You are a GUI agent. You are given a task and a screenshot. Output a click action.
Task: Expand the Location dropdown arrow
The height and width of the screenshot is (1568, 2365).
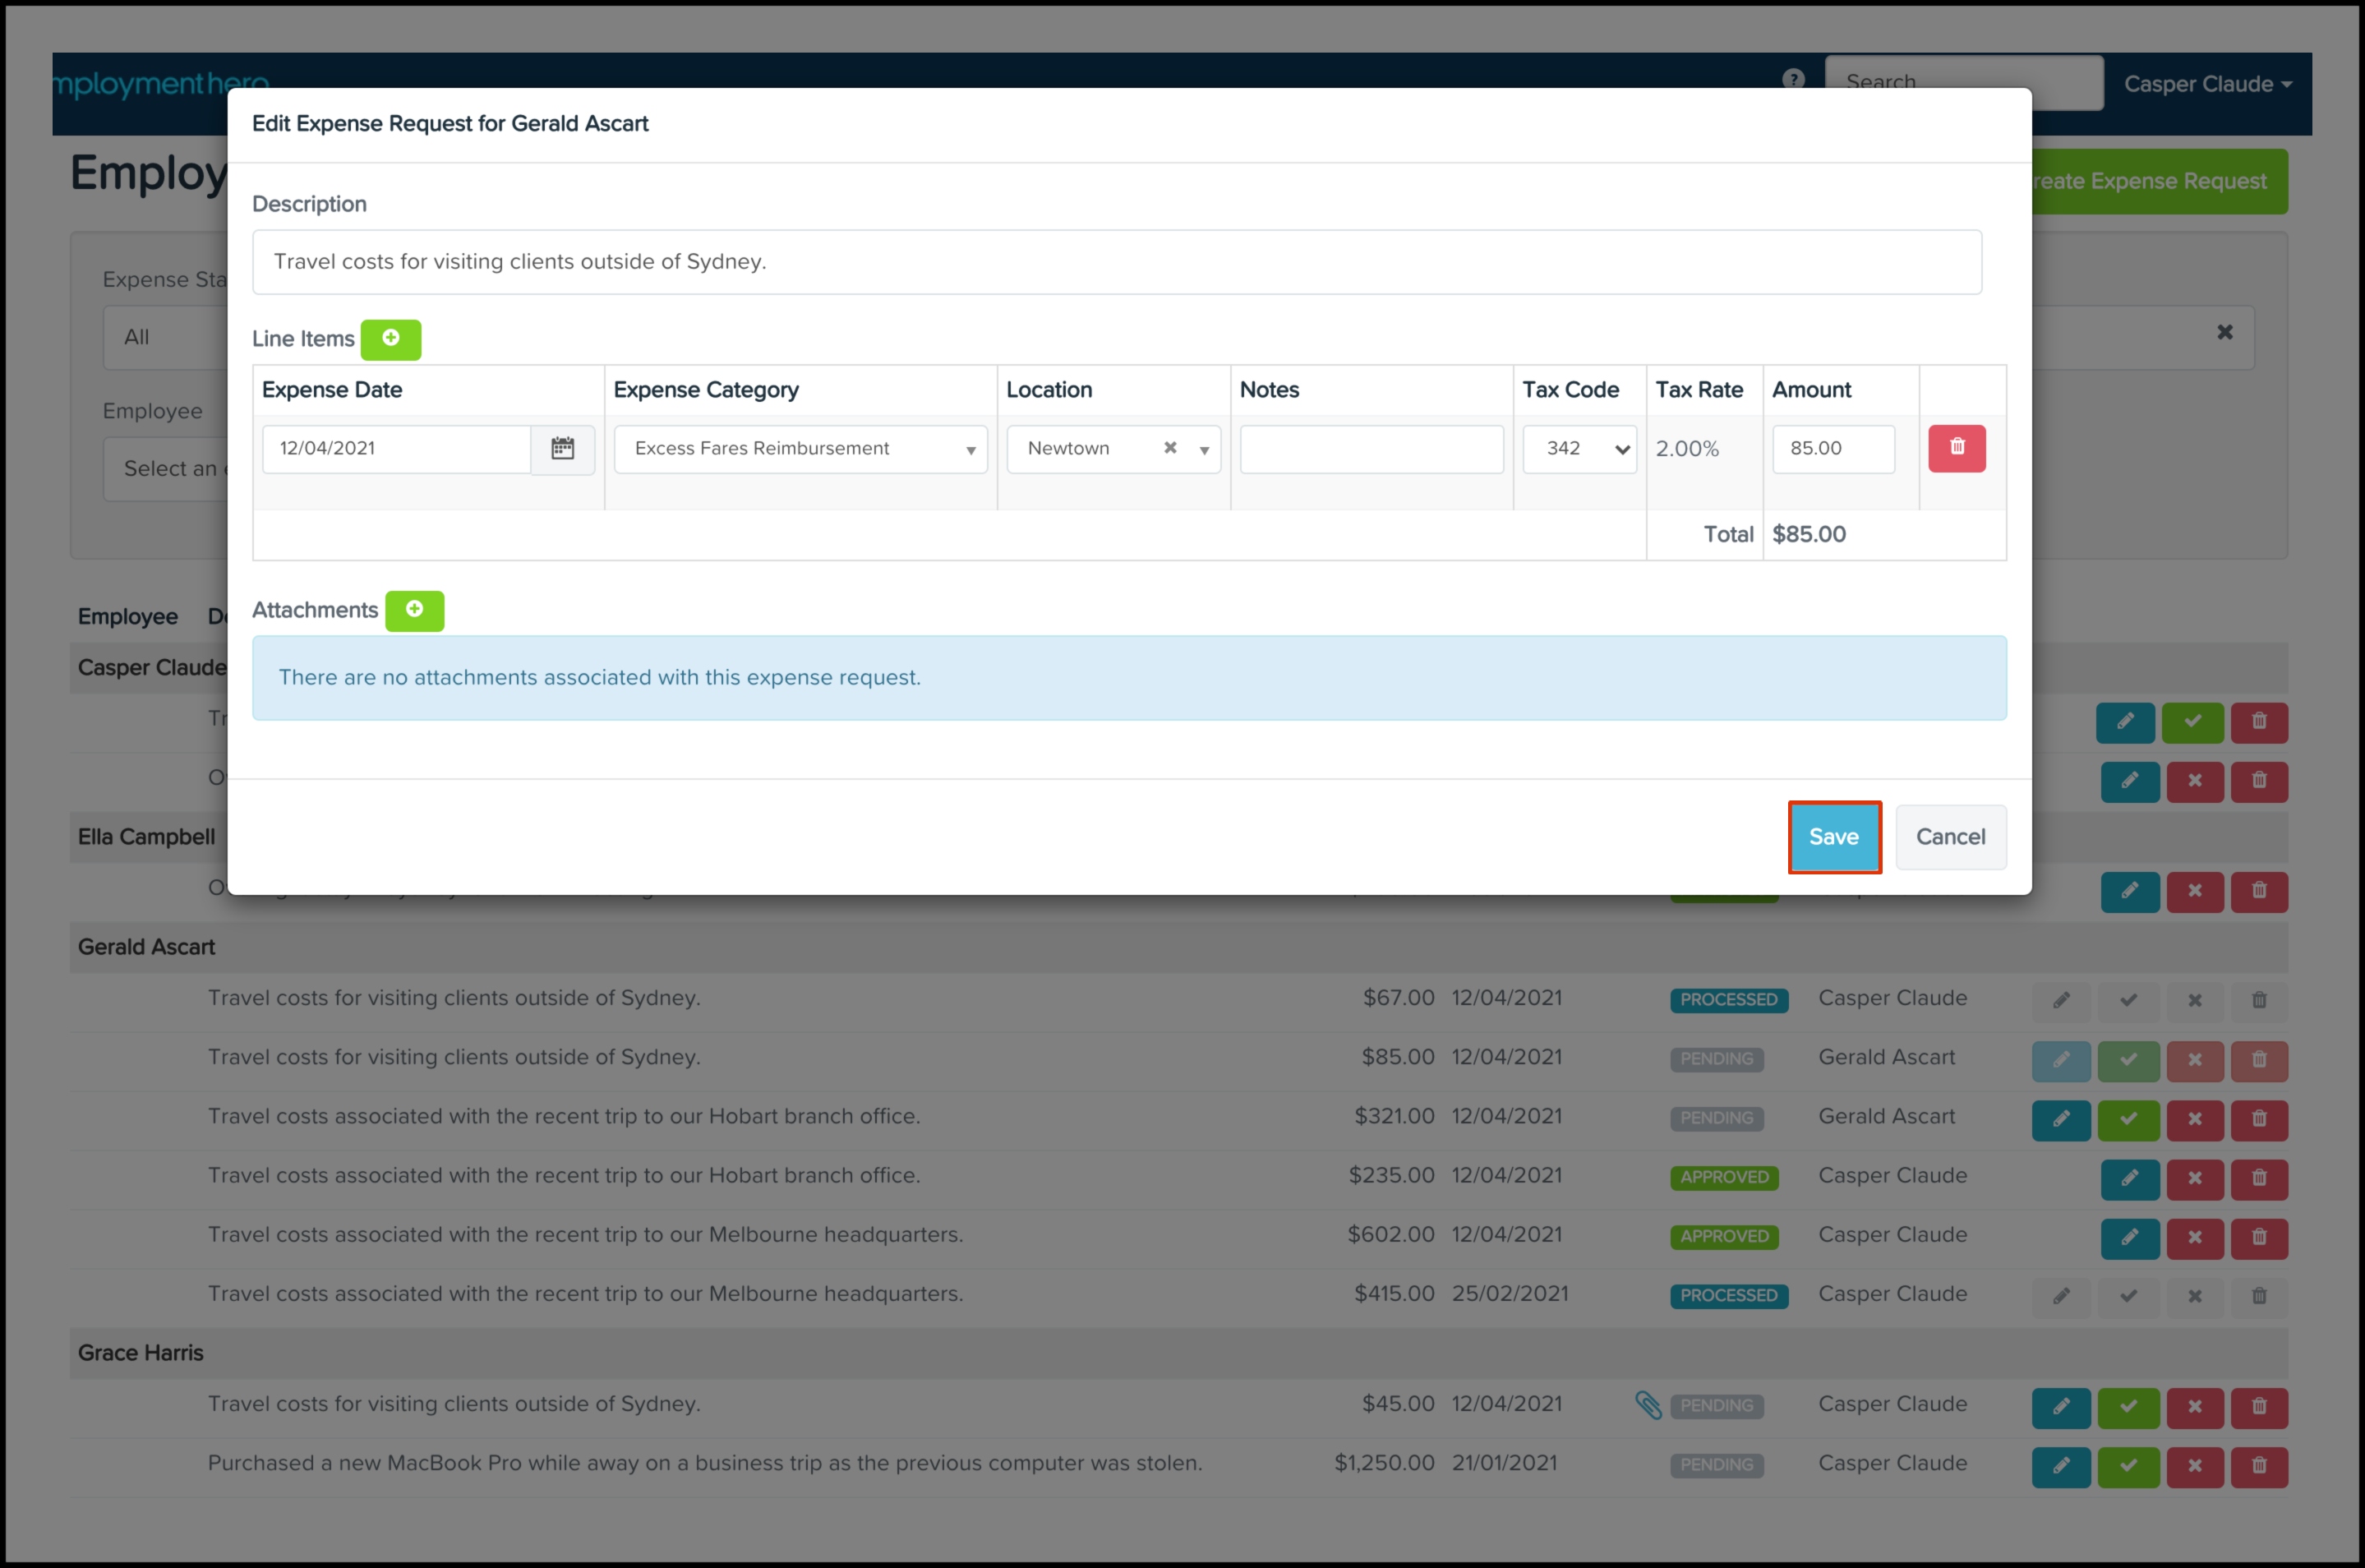click(x=1205, y=450)
